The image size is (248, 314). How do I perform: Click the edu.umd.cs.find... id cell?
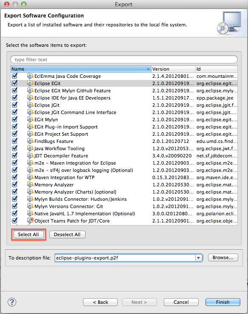click(x=217, y=141)
